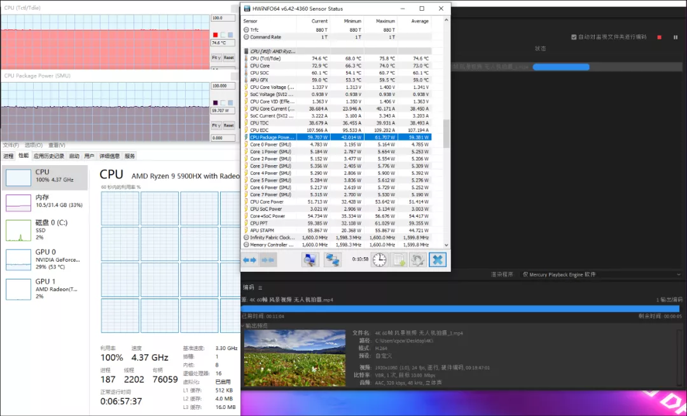The width and height of the screenshot is (687, 416).
Task: Click the output preview landscape thumbnail
Action: 295,358
